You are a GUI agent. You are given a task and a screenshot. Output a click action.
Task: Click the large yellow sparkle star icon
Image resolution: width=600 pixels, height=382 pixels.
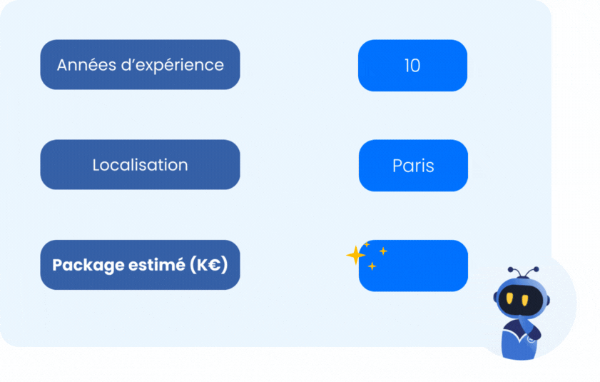355,255
